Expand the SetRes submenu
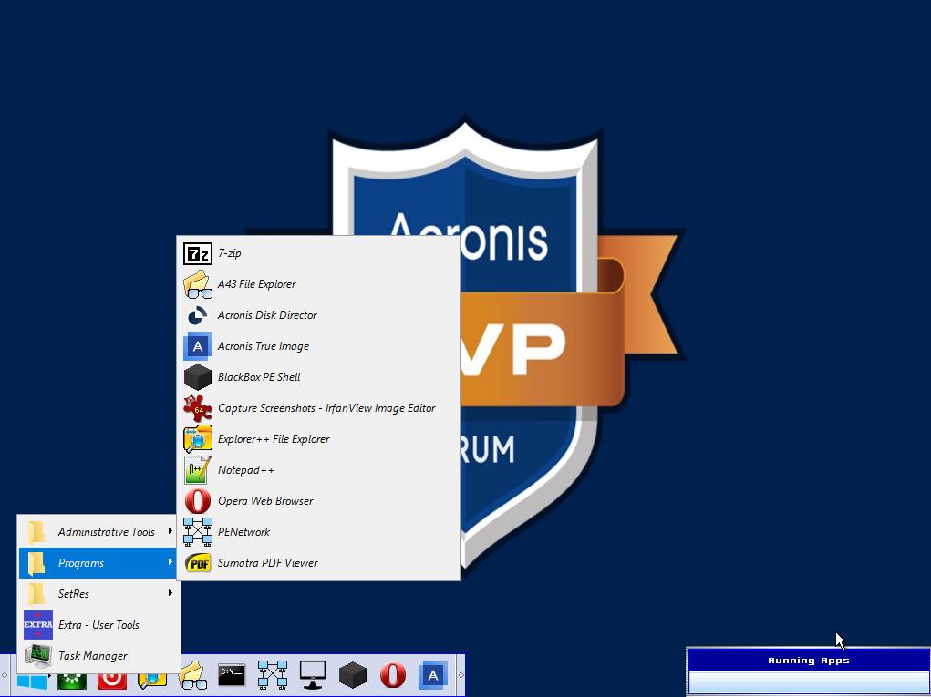 [x=73, y=593]
